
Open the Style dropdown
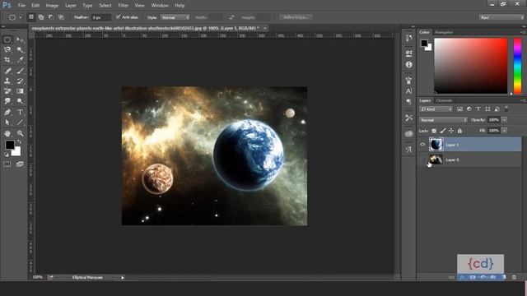click(175, 17)
